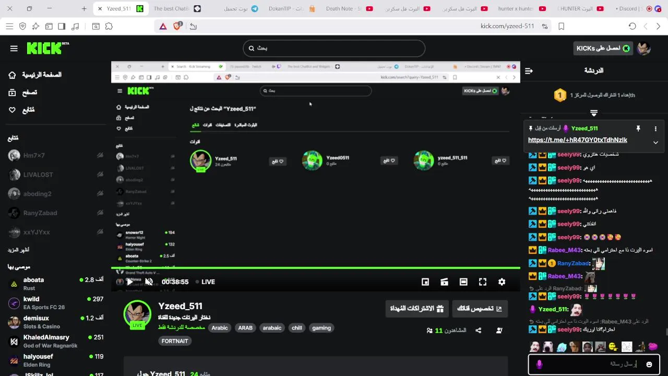Viewport: 668px width, 376px height.
Task: Focus the Kick search box
Action: 334,48
